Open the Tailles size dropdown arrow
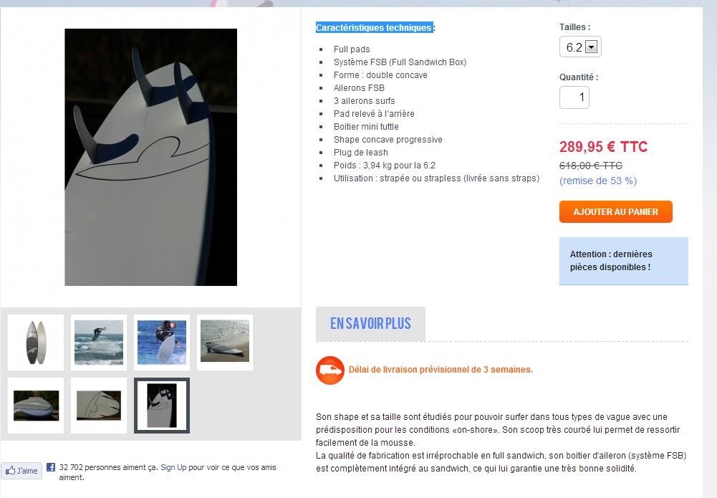The image size is (717, 498). pos(591,47)
